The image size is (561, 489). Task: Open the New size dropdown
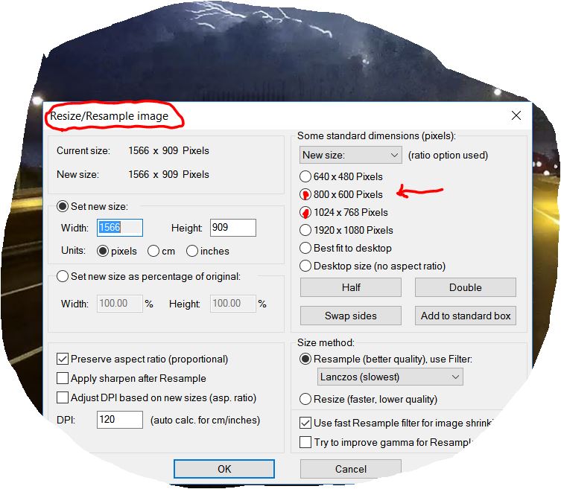[351, 156]
